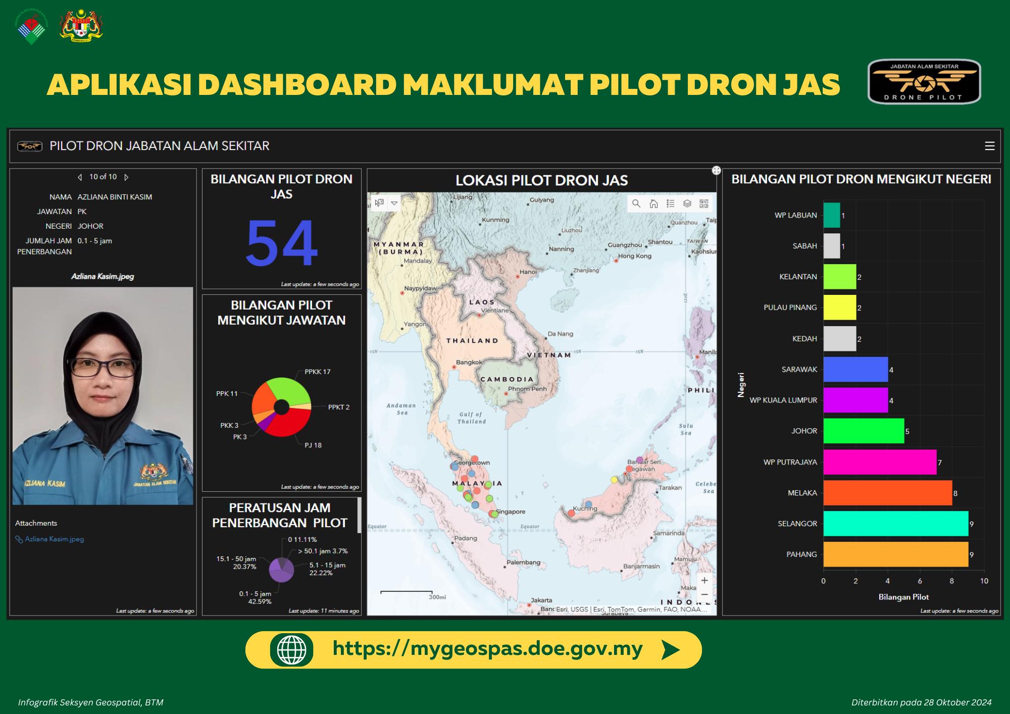The image size is (1010, 714).
Task: Click the 'PK 3' pie label
Action: pos(240,437)
